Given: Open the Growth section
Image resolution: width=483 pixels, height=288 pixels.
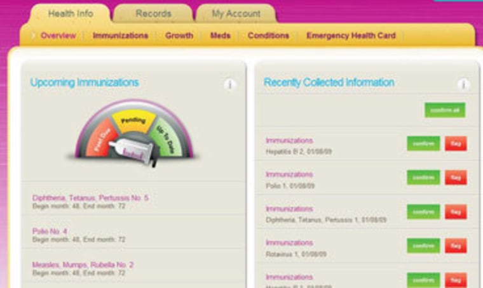Looking at the screenshot, I should tap(179, 36).
